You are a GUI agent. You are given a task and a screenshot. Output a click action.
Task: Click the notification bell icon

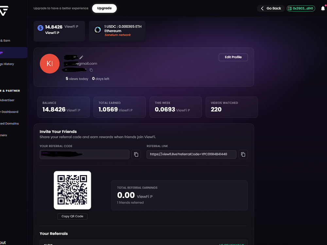[x=323, y=8]
